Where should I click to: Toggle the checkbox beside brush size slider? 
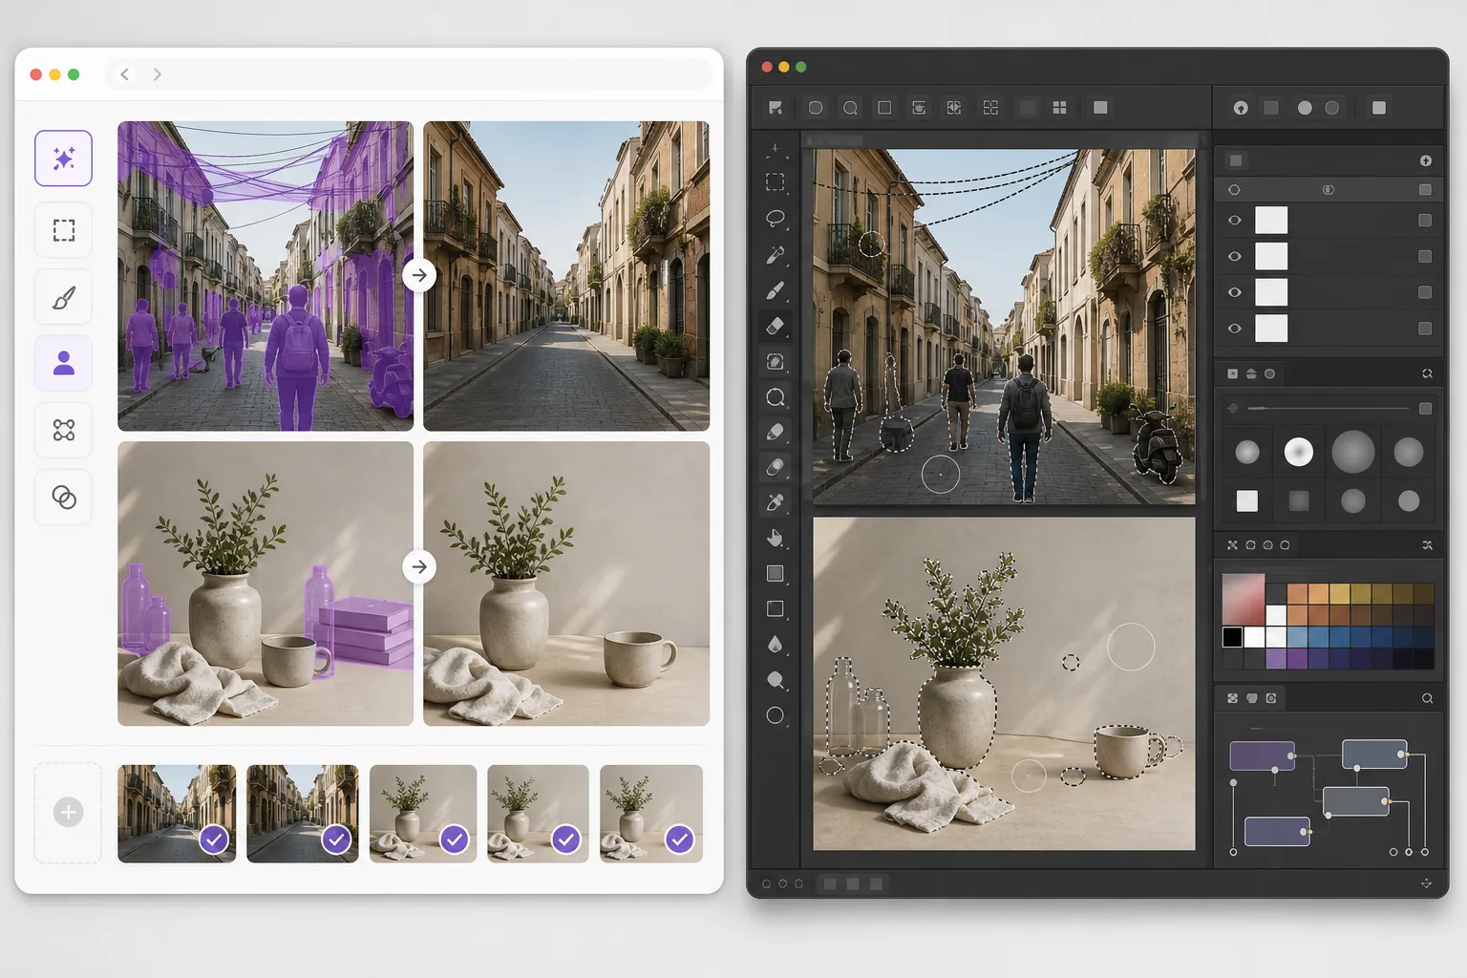click(x=1425, y=409)
